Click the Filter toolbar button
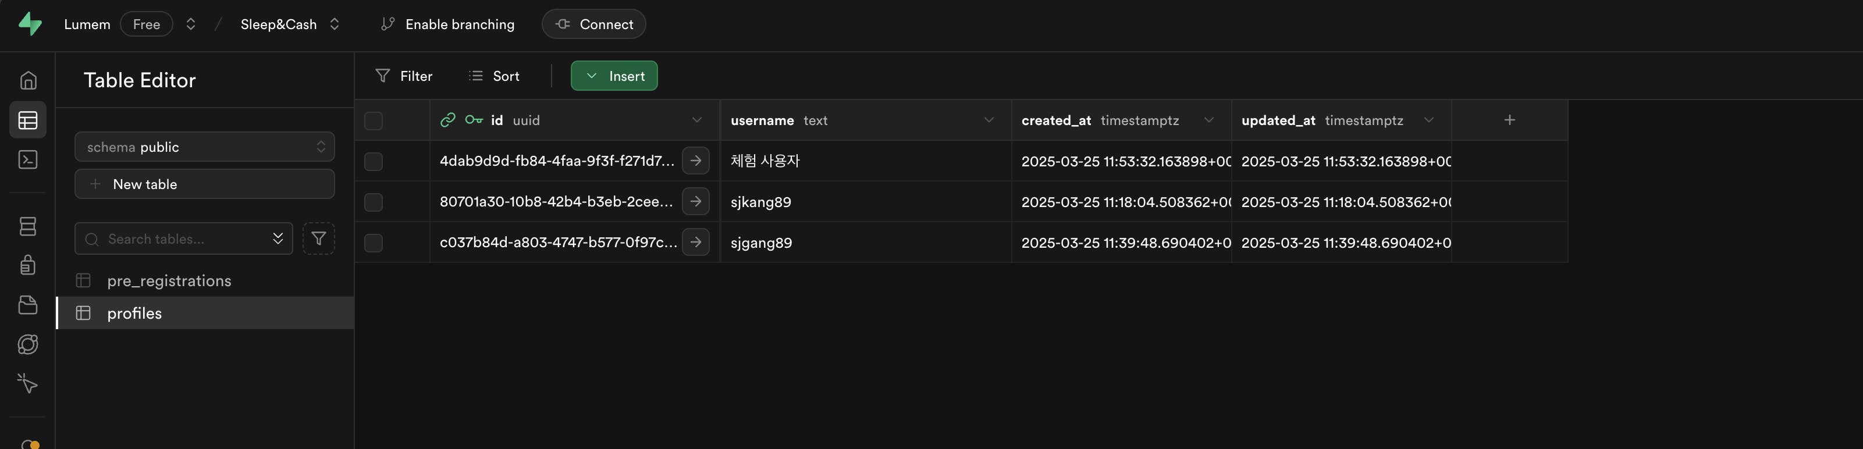 point(404,76)
